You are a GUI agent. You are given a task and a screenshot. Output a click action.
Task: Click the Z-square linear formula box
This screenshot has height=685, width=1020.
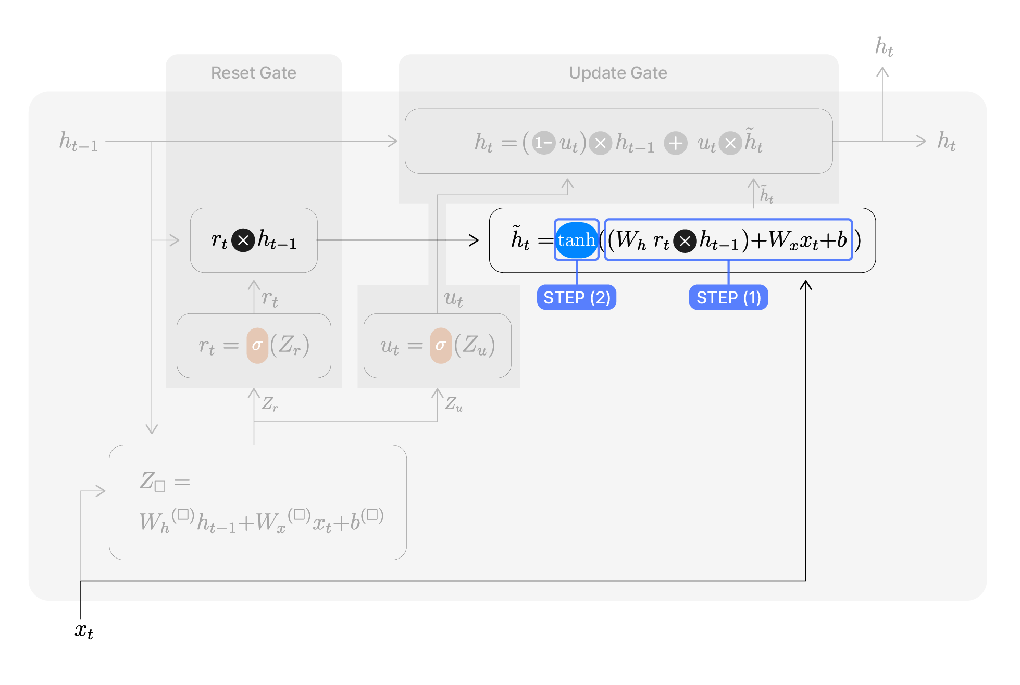[x=258, y=502]
